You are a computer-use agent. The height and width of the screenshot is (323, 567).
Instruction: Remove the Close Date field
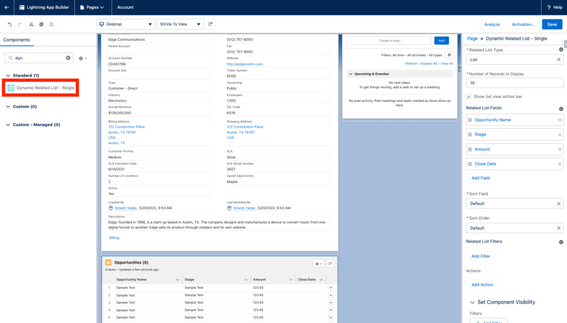click(x=559, y=164)
